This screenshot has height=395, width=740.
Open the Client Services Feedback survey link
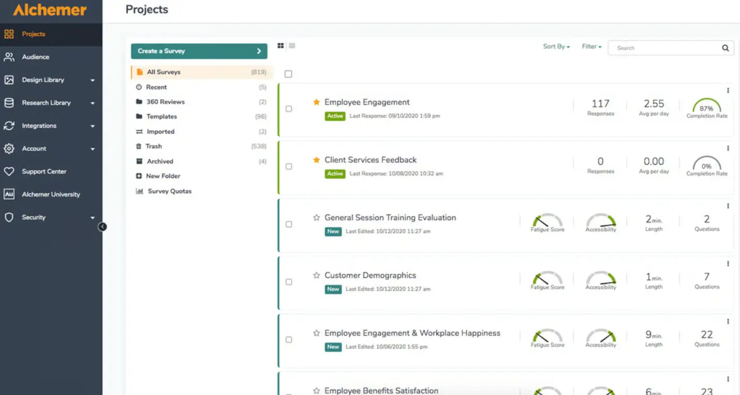pos(370,160)
